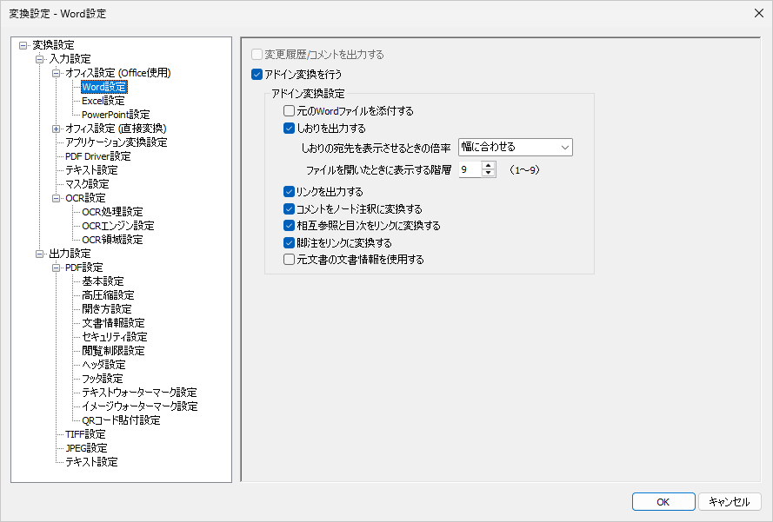
Task: Uncheck アドイン変換を行う checkbox
Action: click(x=257, y=75)
